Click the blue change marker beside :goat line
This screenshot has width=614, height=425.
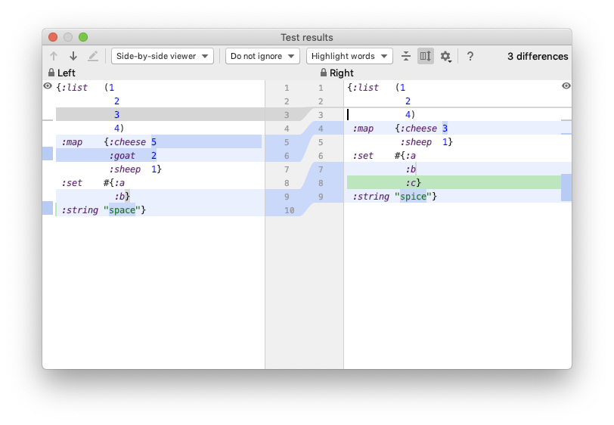pos(48,154)
